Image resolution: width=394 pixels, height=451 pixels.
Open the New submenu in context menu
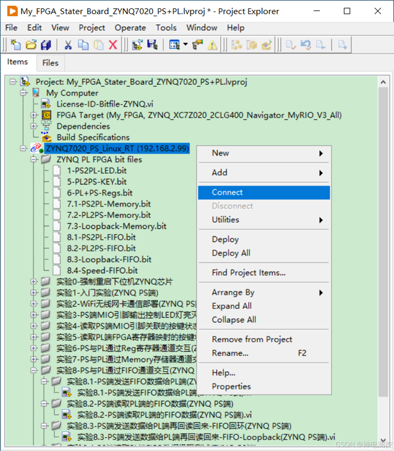click(264, 153)
